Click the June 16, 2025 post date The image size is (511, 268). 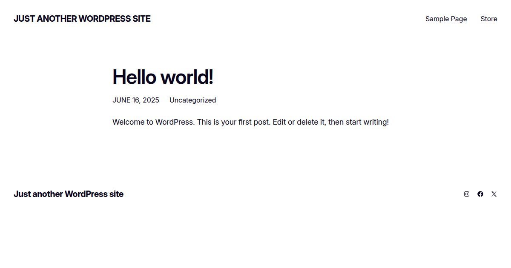pos(136,100)
